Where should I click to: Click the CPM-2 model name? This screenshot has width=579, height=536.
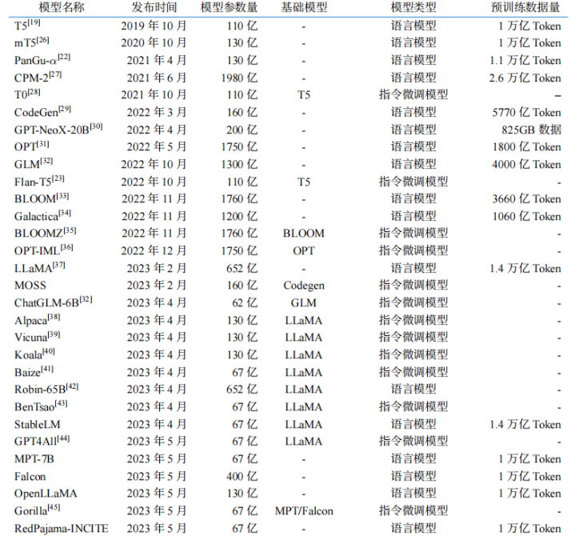(38, 77)
